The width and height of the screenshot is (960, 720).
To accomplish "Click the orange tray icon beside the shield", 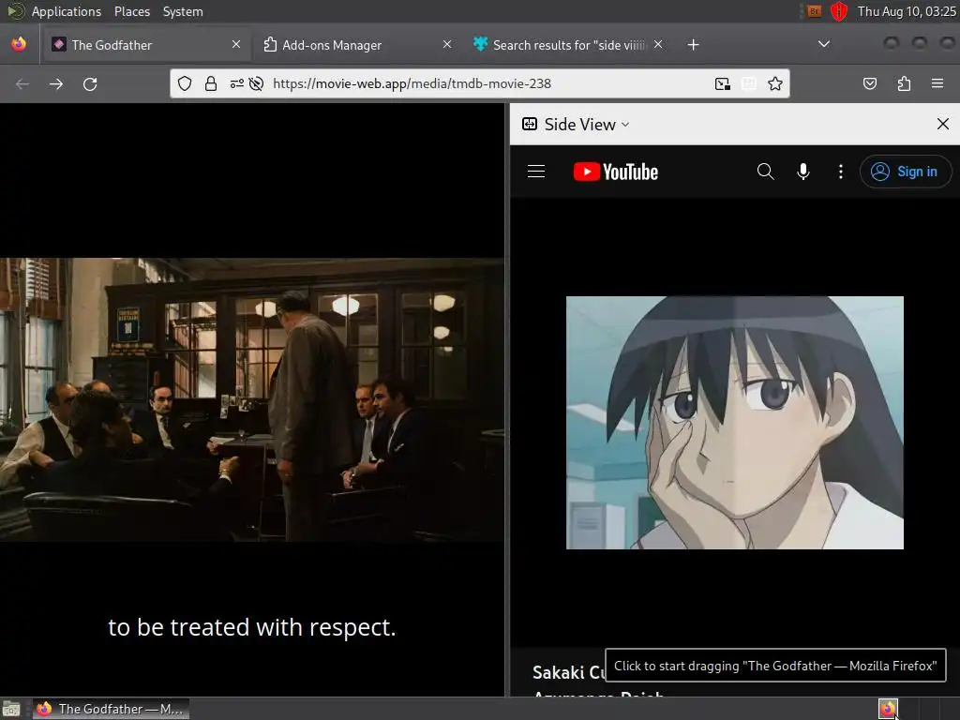I will pyautogui.click(x=814, y=11).
